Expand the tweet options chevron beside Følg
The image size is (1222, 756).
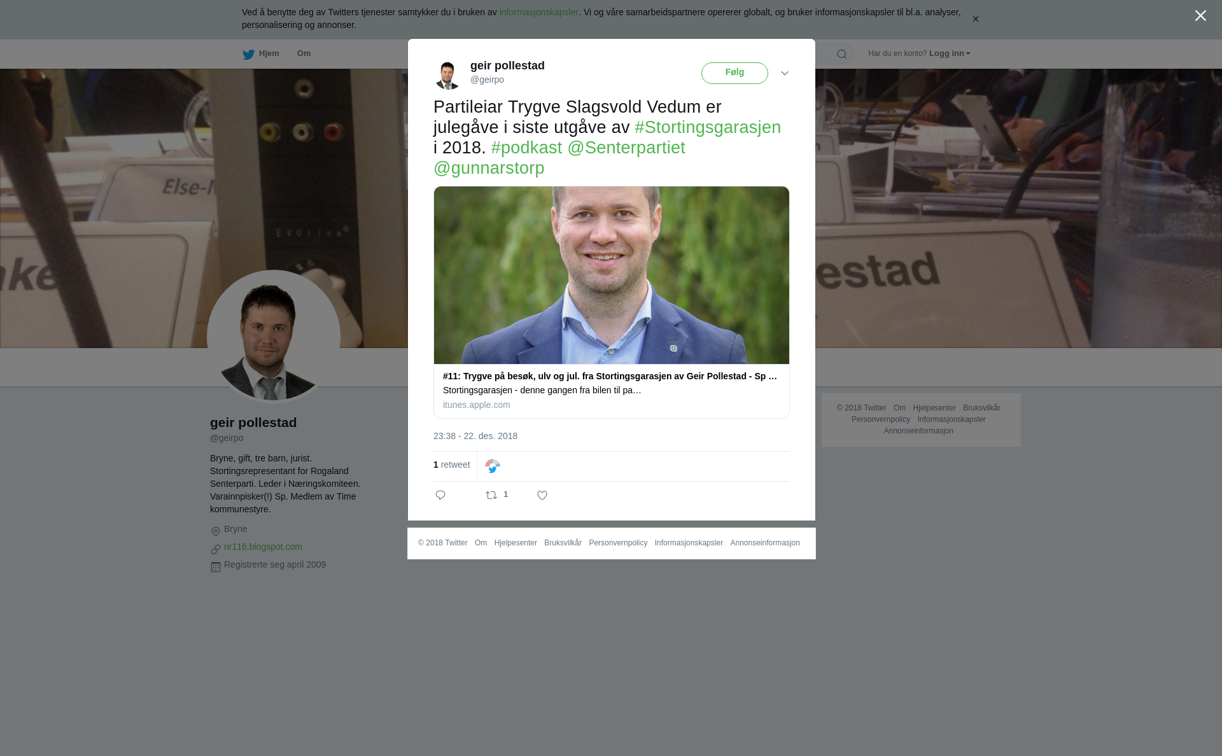(x=785, y=73)
